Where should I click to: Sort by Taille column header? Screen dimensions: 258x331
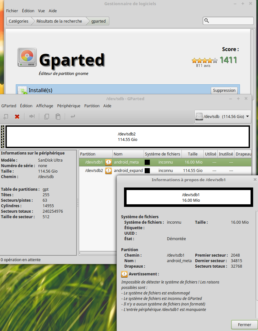[192, 154]
